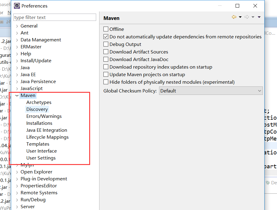Expand the General tree node
This screenshot has height=210, width=277.
tap(17, 26)
